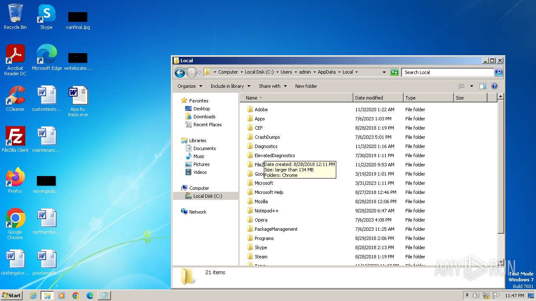This screenshot has width=536, height=301.
Task: Click the scrollbar down arrow
Action: click(500, 262)
